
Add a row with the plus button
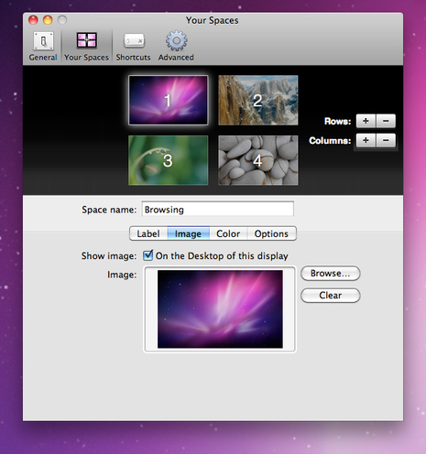coord(366,121)
